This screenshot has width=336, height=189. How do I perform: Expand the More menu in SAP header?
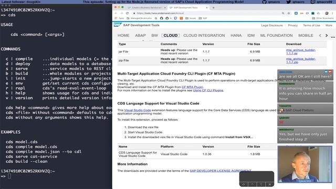click(329, 25)
